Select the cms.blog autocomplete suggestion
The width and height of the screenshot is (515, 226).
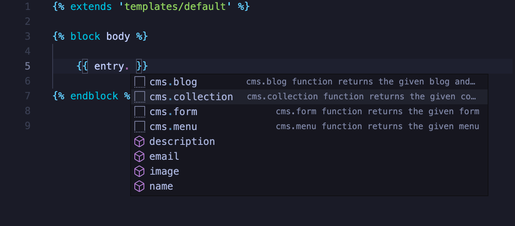(173, 82)
